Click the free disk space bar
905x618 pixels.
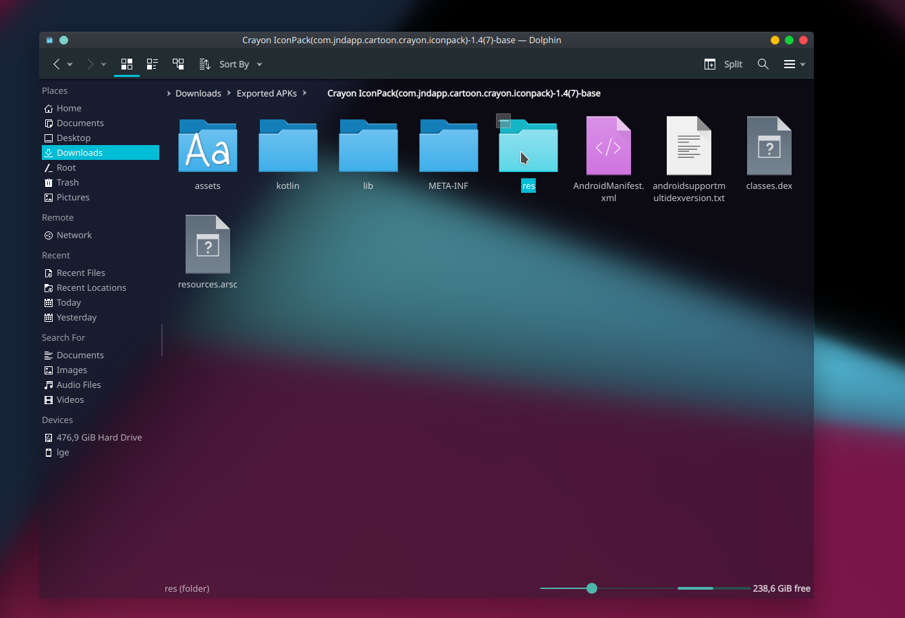(x=713, y=588)
